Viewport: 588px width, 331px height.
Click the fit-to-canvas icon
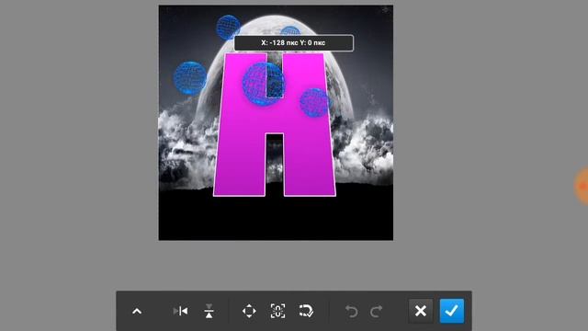point(277,311)
